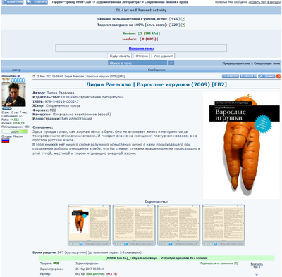Open second screenshot thumbnail
282x277 pixels.
[x=134, y=225]
